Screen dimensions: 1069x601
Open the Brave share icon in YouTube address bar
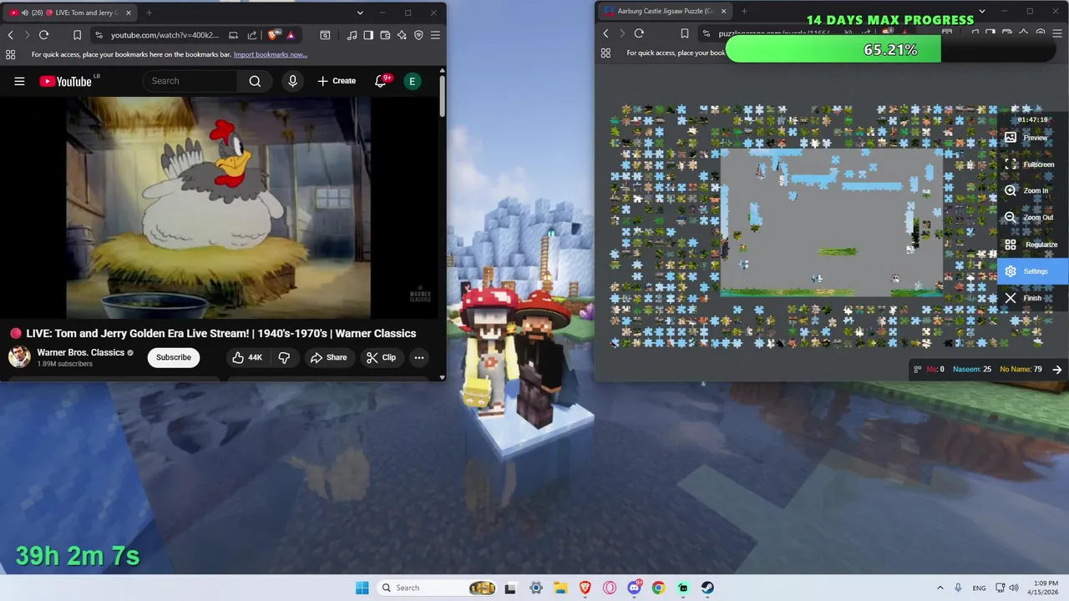click(x=252, y=35)
